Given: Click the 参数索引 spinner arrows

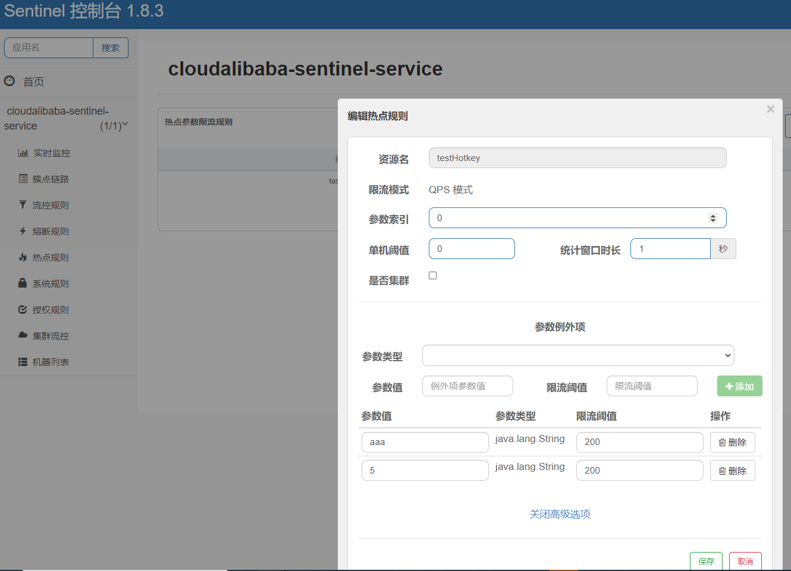Looking at the screenshot, I should (713, 218).
